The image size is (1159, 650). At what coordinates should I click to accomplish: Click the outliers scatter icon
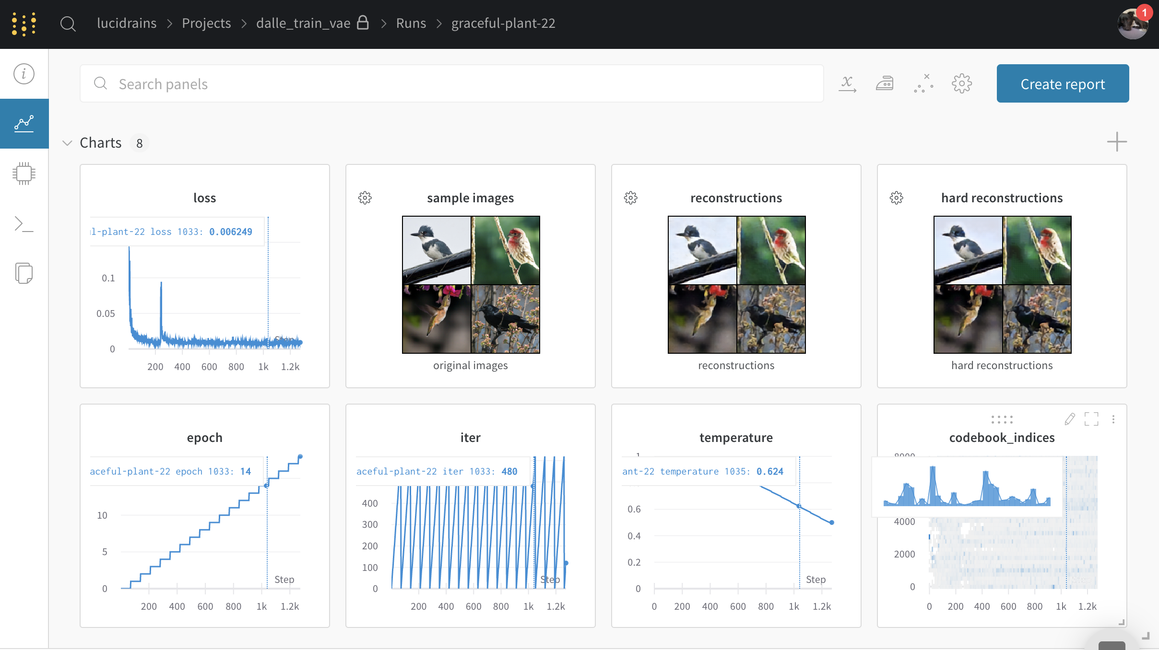[923, 84]
